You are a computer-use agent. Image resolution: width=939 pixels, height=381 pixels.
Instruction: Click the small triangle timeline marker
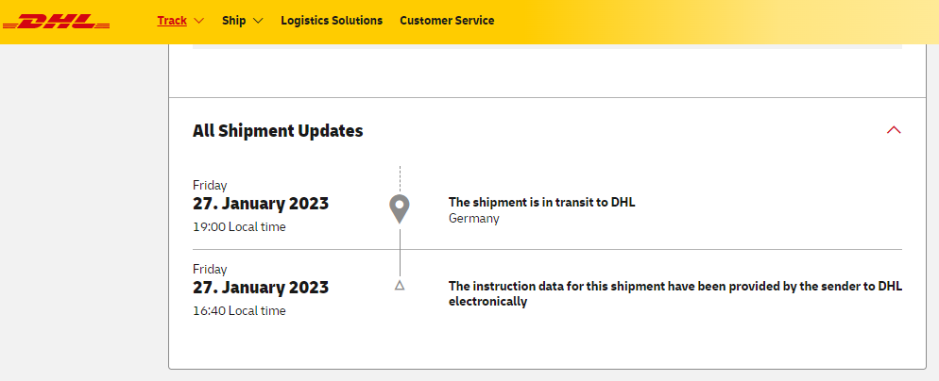pos(400,285)
